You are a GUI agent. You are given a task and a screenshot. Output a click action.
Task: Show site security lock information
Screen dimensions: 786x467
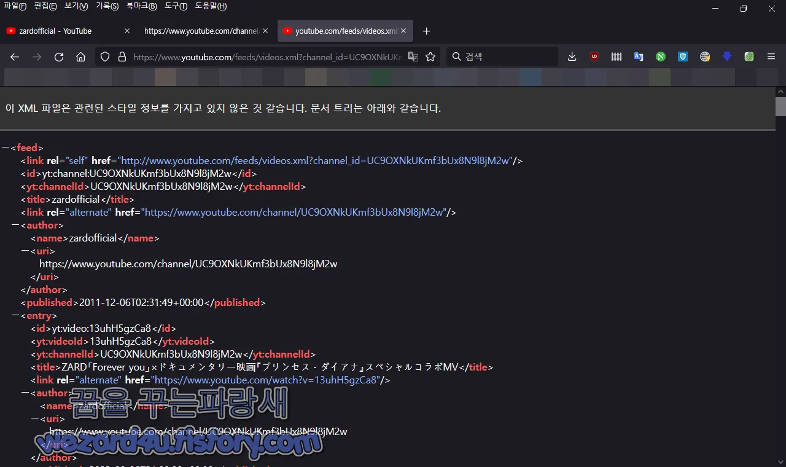click(122, 57)
